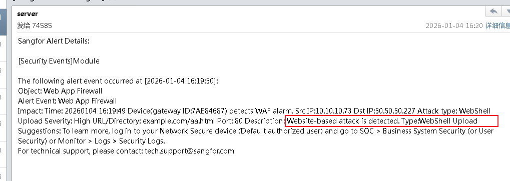Click the "[Security Events]Module" line
510x181 pixels.
[x=59, y=61]
